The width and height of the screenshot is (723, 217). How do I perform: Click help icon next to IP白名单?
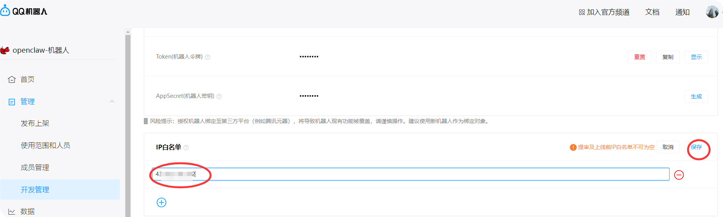pyautogui.click(x=186, y=148)
